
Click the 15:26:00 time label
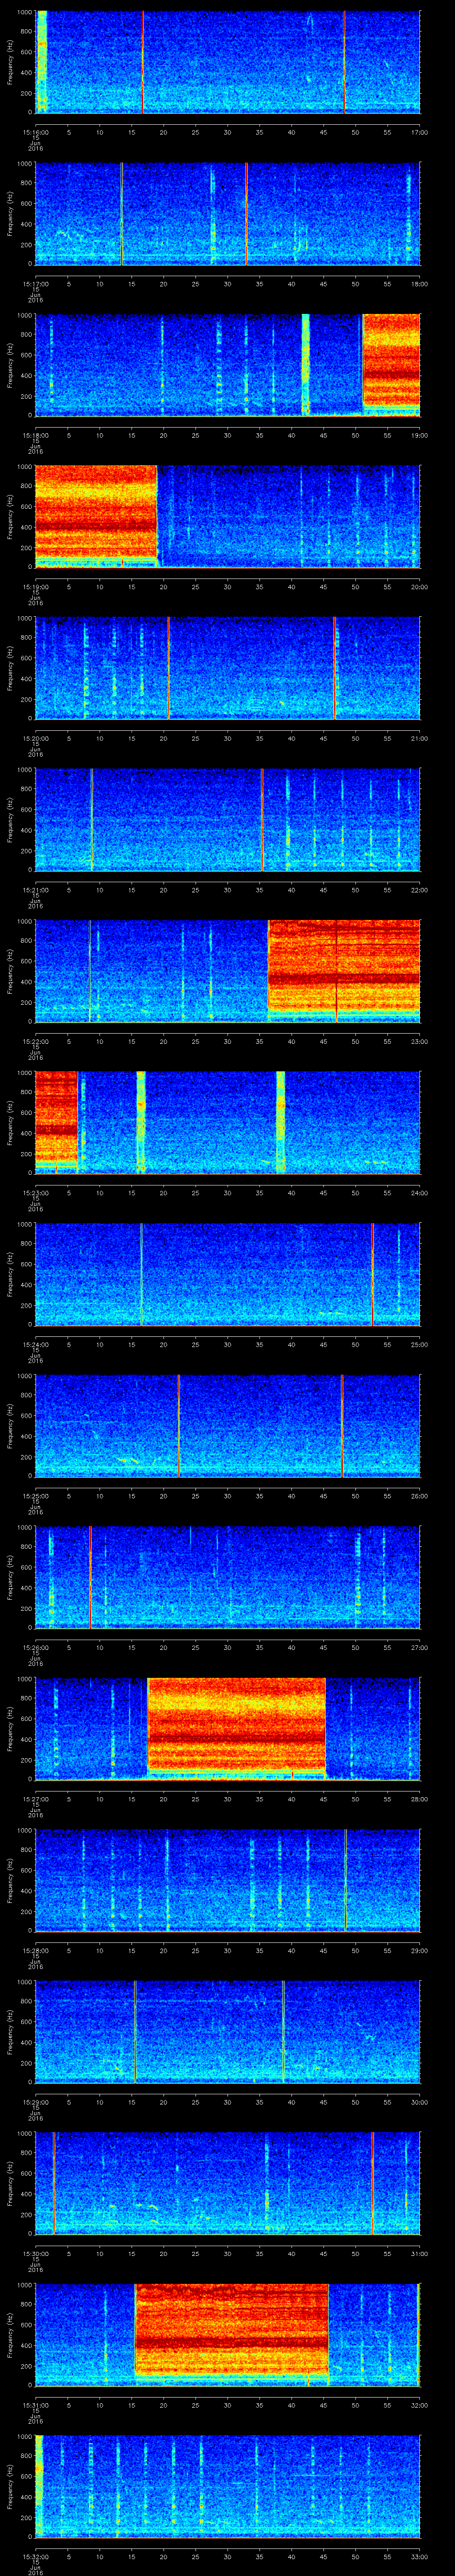coord(36,1647)
